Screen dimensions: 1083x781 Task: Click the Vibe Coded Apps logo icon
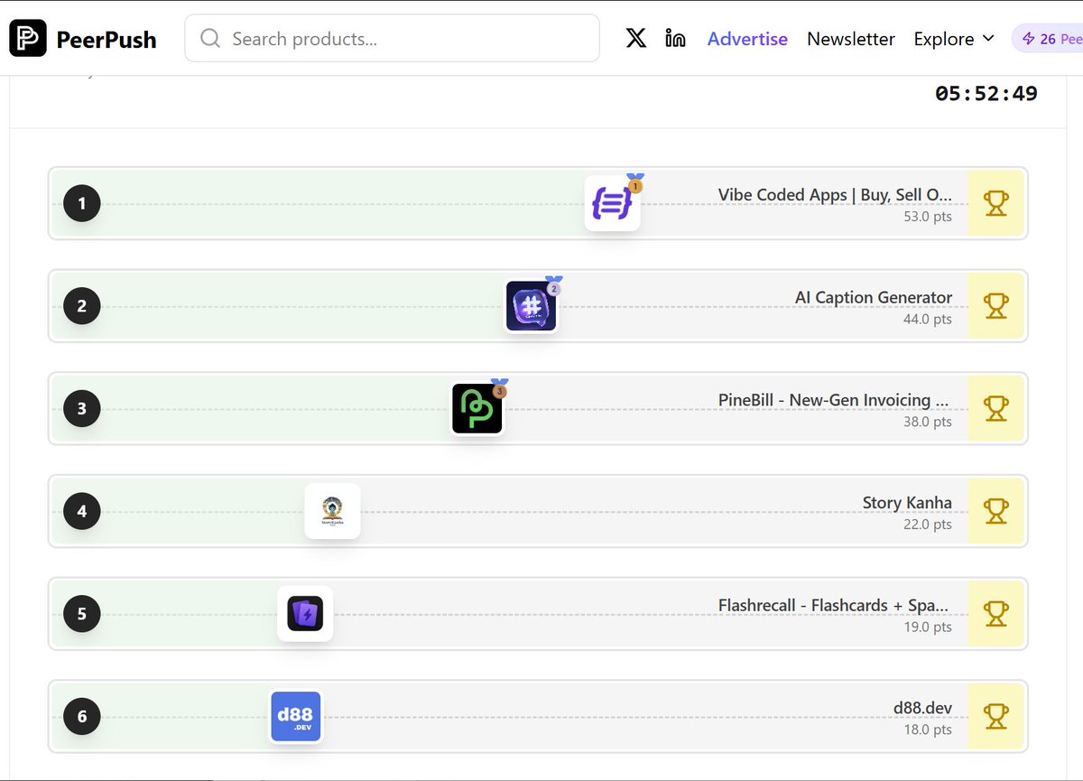coord(612,203)
